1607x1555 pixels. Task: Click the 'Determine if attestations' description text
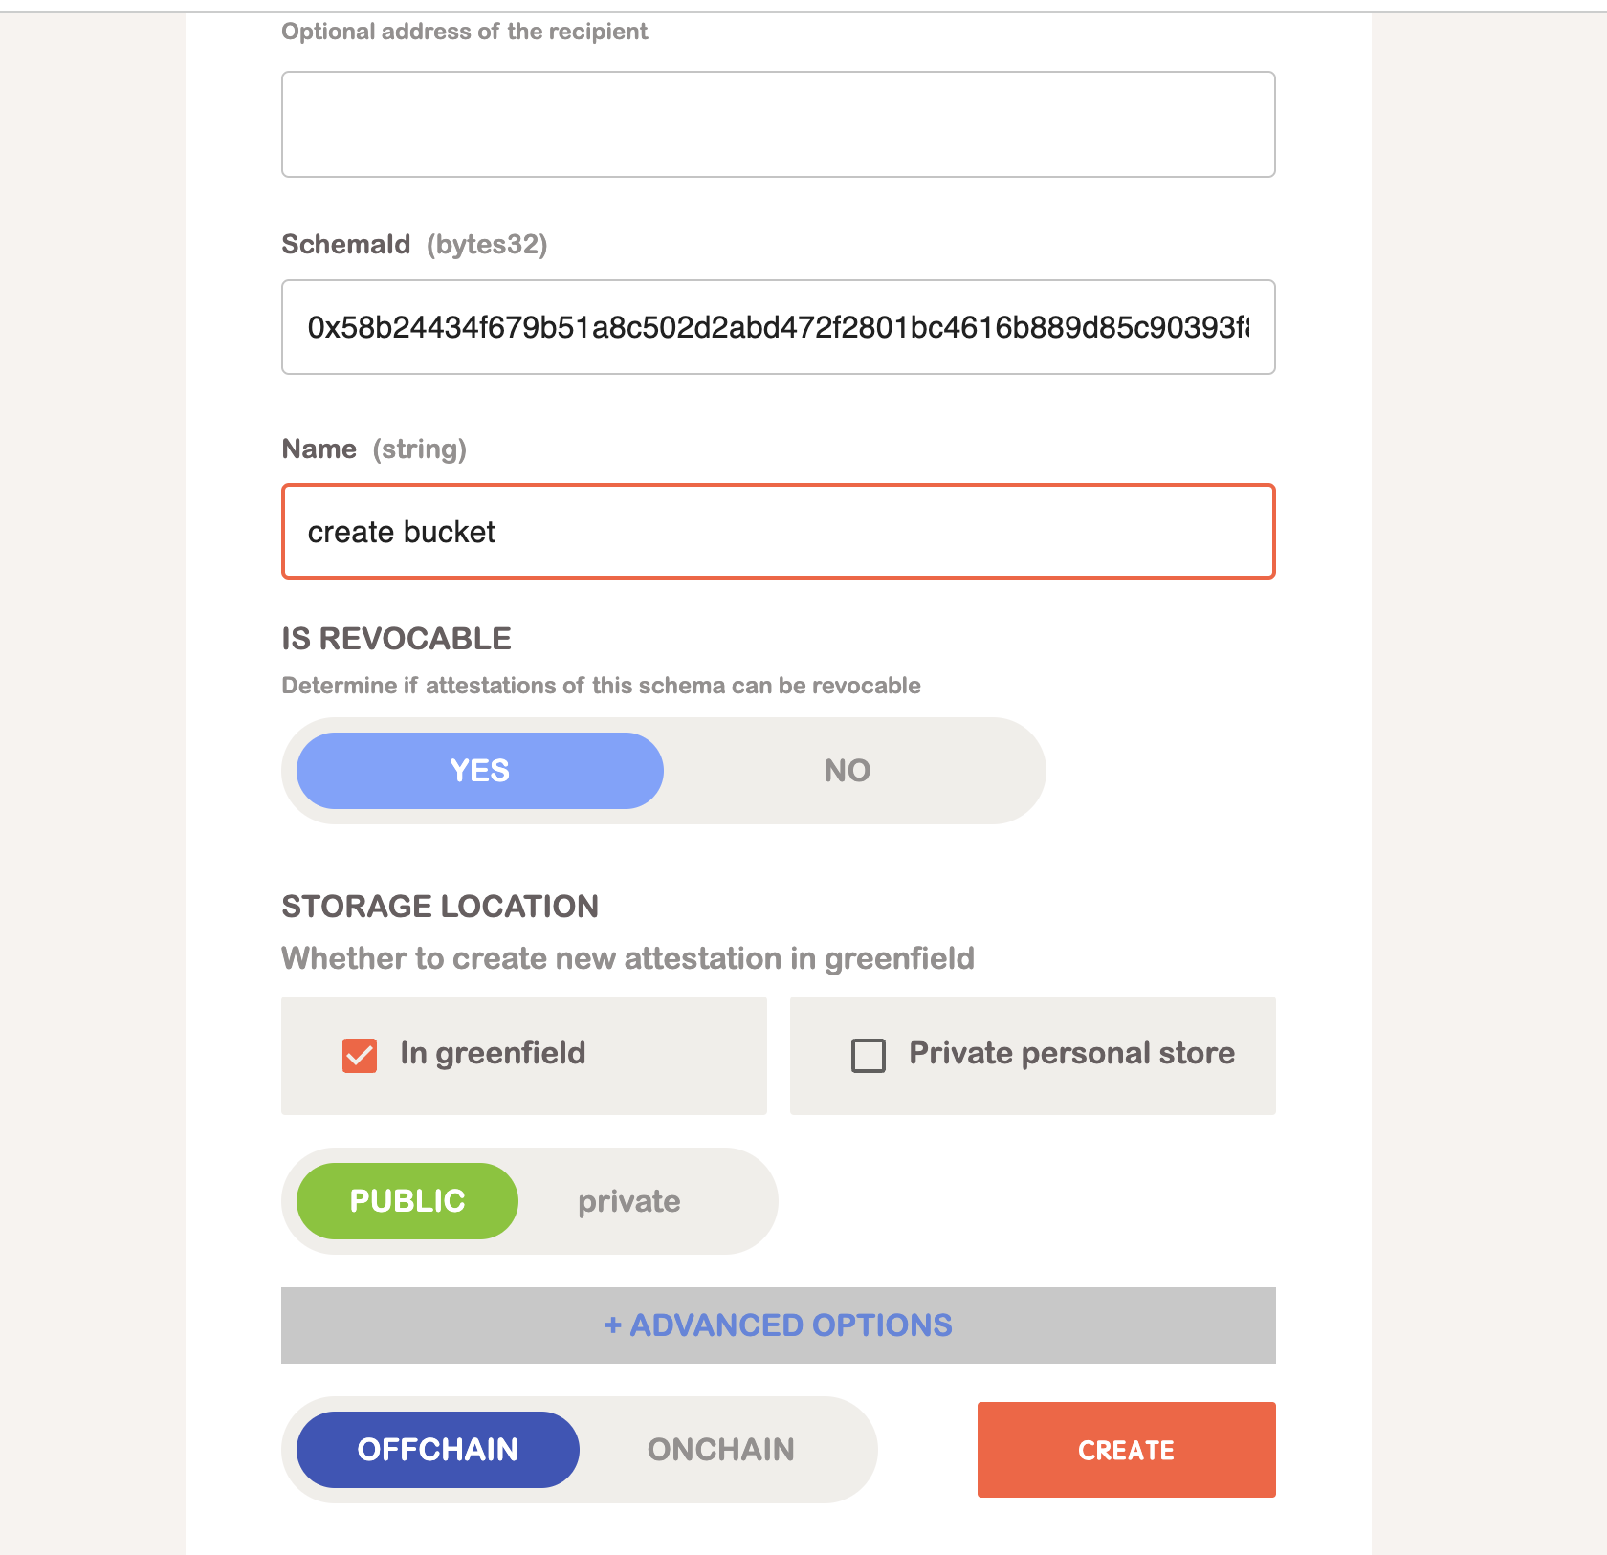tap(601, 686)
